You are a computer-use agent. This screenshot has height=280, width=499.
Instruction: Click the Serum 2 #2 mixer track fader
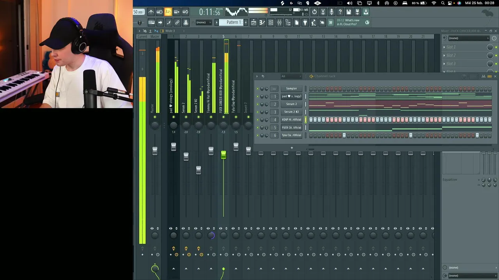click(x=198, y=170)
